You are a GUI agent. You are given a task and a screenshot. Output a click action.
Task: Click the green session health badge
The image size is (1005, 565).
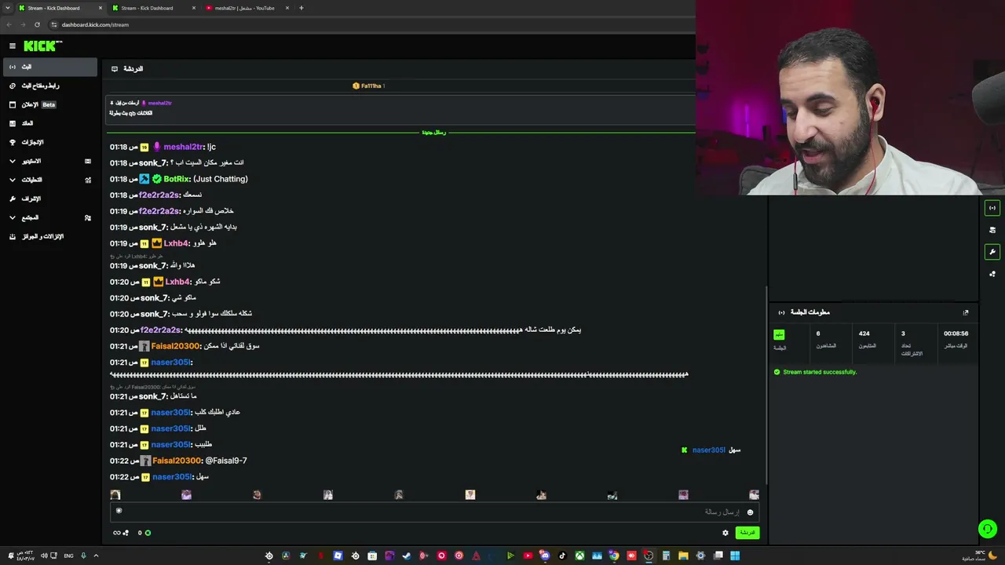point(779,334)
